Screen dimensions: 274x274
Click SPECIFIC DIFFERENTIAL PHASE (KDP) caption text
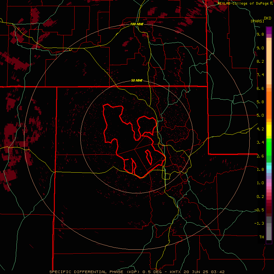(95, 272)
